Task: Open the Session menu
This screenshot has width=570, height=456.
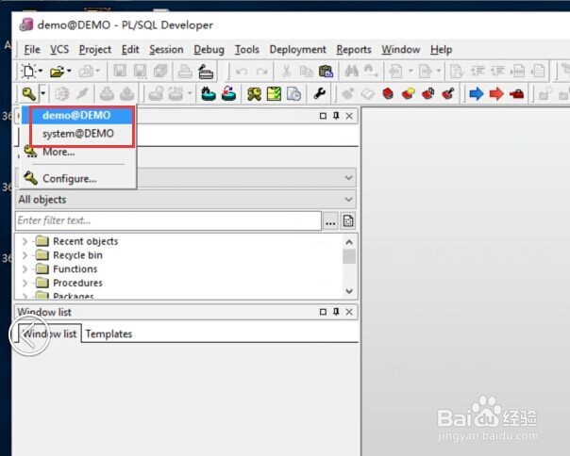Action: coord(166,49)
